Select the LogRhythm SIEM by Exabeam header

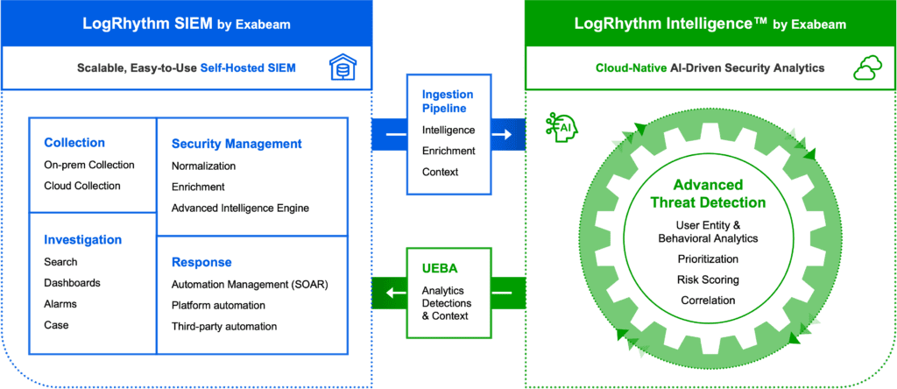187,24
